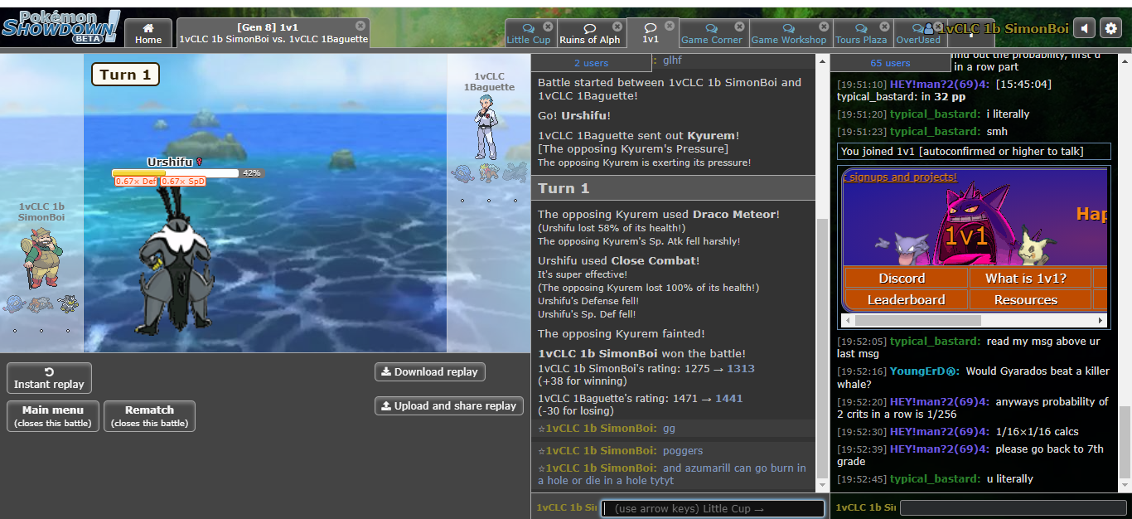Open the signups and projects link
This screenshot has width=1132, height=519.
pyautogui.click(x=899, y=177)
